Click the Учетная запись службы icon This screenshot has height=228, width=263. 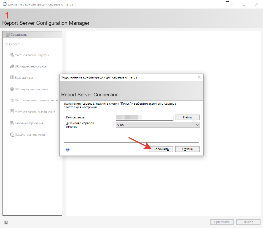pyautogui.click(x=12, y=55)
